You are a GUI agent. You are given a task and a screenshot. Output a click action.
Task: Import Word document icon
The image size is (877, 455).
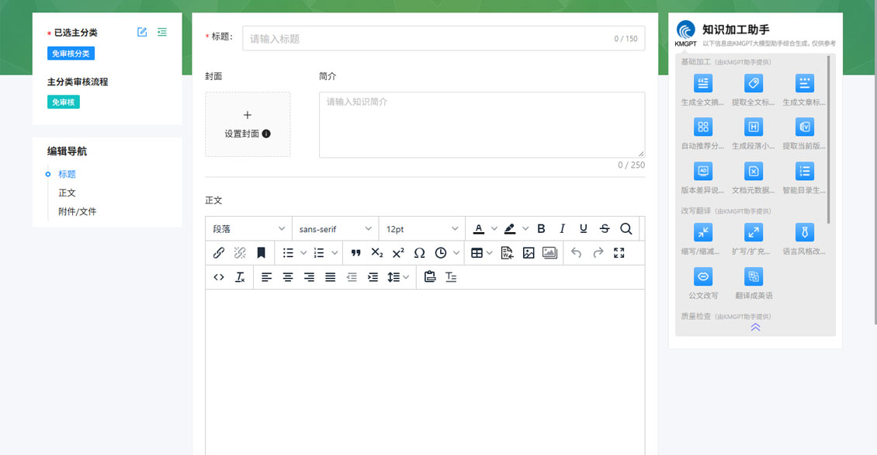tap(508, 252)
